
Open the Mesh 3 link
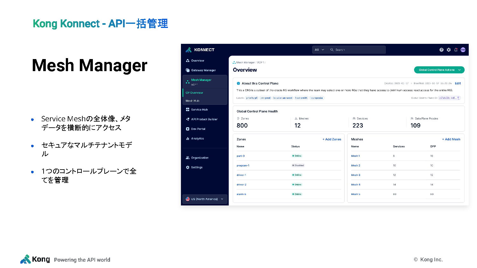(x=356, y=175)
